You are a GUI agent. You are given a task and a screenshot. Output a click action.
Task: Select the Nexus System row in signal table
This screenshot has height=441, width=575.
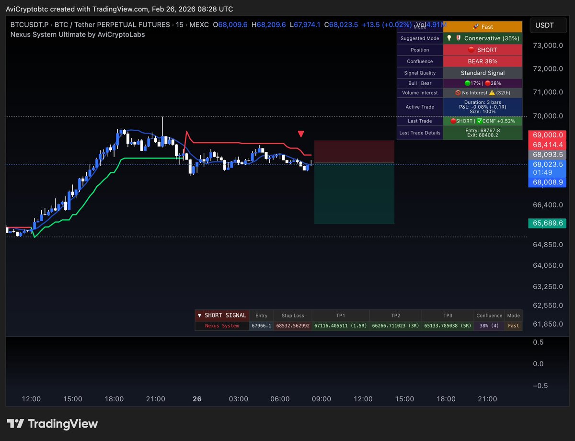[x=221, y=325]
